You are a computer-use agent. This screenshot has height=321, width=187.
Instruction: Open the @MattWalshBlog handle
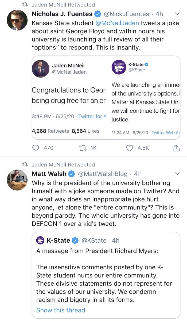pyautogui.click(x=103, y=174)
